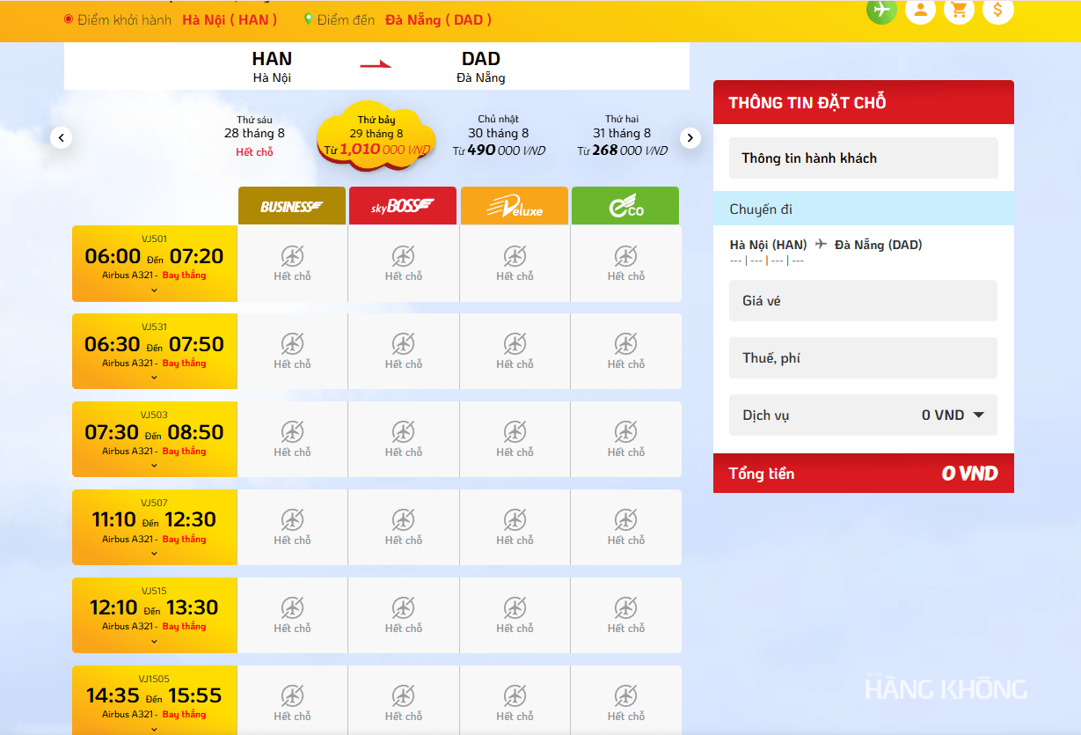Expand the Thuế, phí section
This screenshot has width=1081, height=735.
tap(864, 358)
